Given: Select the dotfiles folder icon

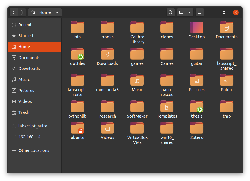Looking at the screenshot, I should [x=77, y=54].
